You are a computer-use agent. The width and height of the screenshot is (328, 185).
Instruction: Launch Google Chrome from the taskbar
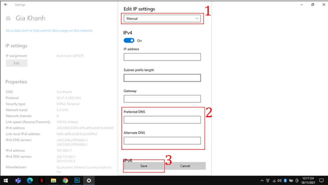pos(65,180)
